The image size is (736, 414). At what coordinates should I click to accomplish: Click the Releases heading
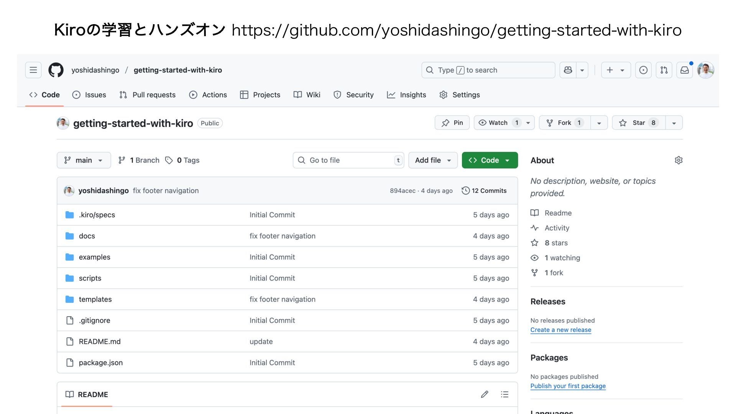point(548,301)
